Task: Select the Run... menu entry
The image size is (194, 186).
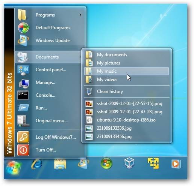Action: coord(41,108)
